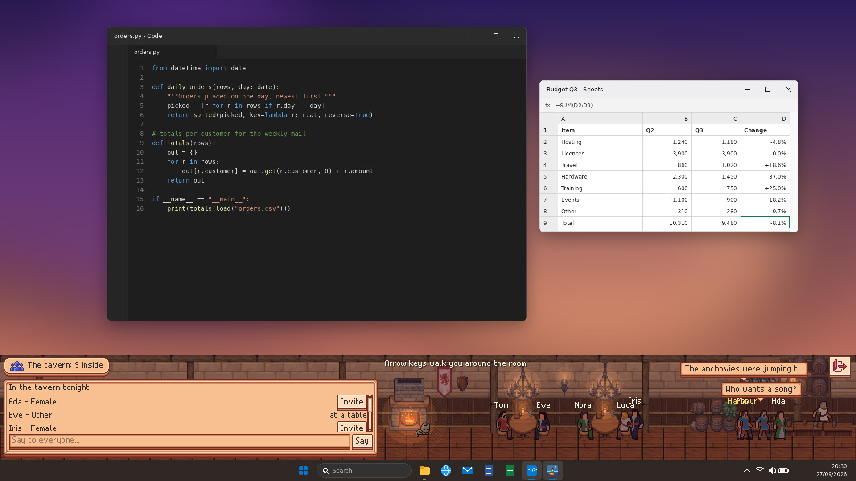Open the taskbar clock showing 20:30
856x481 pixels.
tap(831, 470)
